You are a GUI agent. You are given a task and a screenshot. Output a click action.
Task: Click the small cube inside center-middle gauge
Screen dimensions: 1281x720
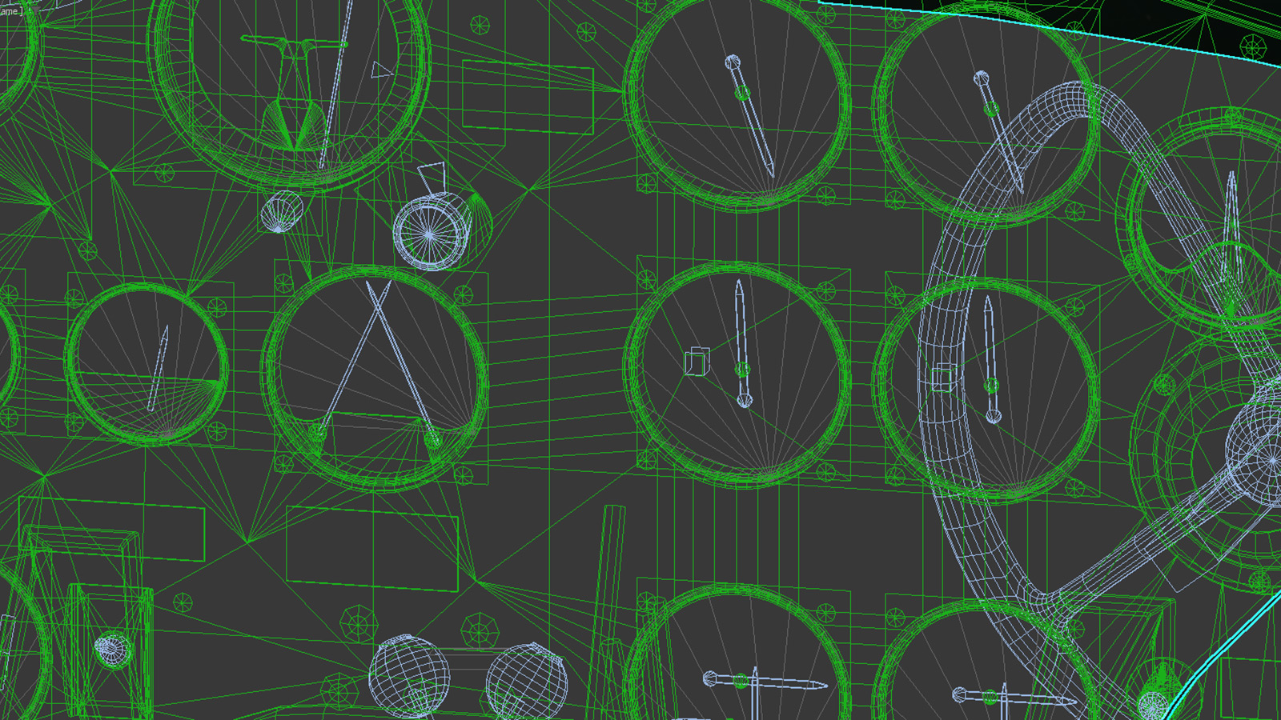pos(697,362)
